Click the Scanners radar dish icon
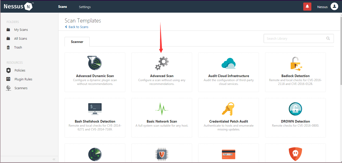The width and height of the screenshot is (342, 163). point(8,88)
